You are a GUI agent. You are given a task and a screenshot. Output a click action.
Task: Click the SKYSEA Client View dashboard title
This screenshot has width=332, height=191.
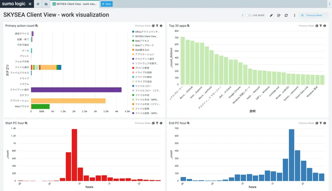pos(56,15)
